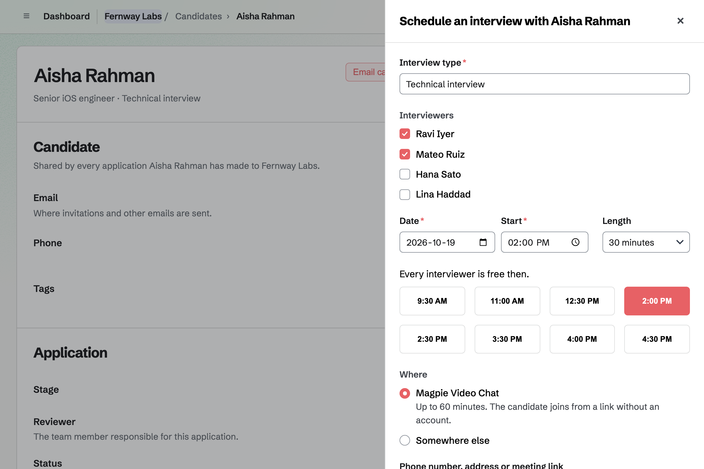704x469 pixels.
Task: Close the schedule interview panel
Action: click(x=680, y=21)
